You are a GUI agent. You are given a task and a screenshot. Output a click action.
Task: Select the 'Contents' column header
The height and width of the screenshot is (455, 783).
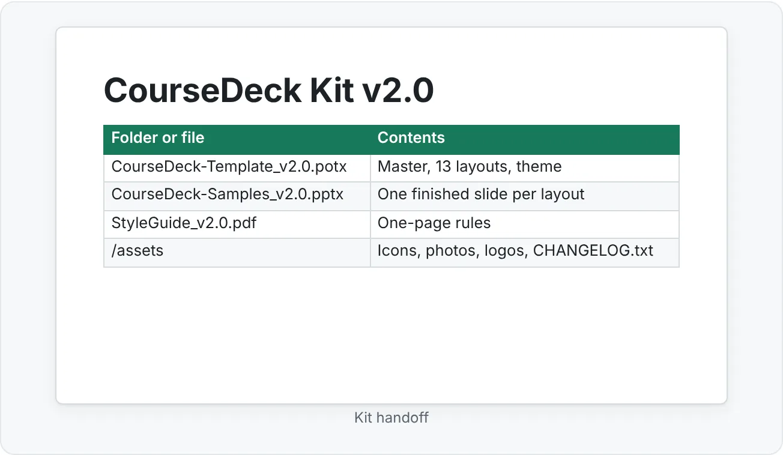(525, 138)
